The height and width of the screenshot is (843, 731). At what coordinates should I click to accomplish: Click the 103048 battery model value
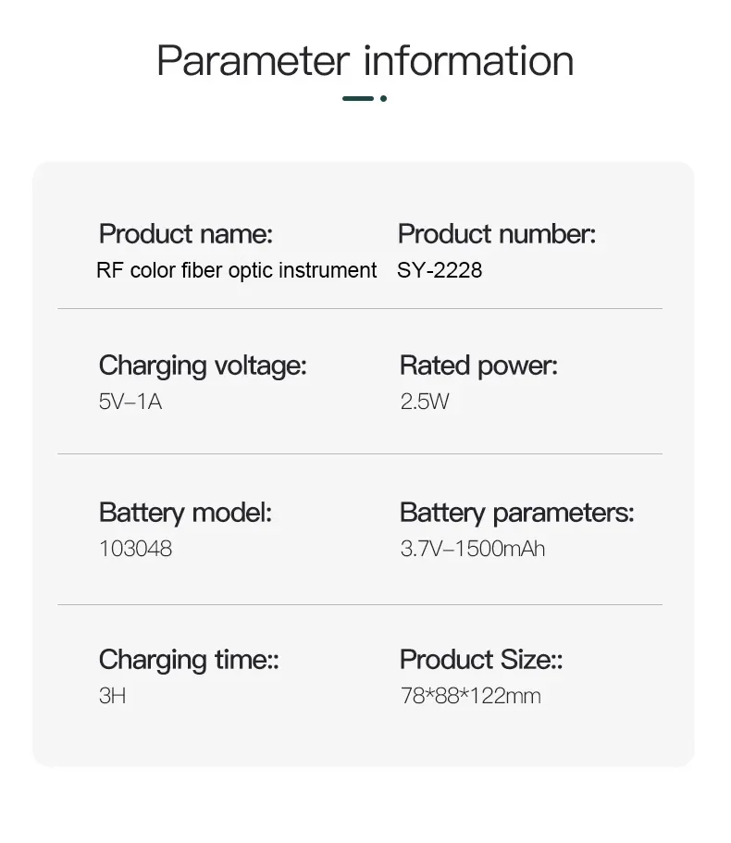pyautogui.click(x=135, y=549)
